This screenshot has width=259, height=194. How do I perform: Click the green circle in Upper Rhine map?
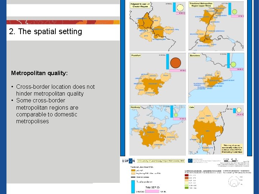[x=235, y=12]
